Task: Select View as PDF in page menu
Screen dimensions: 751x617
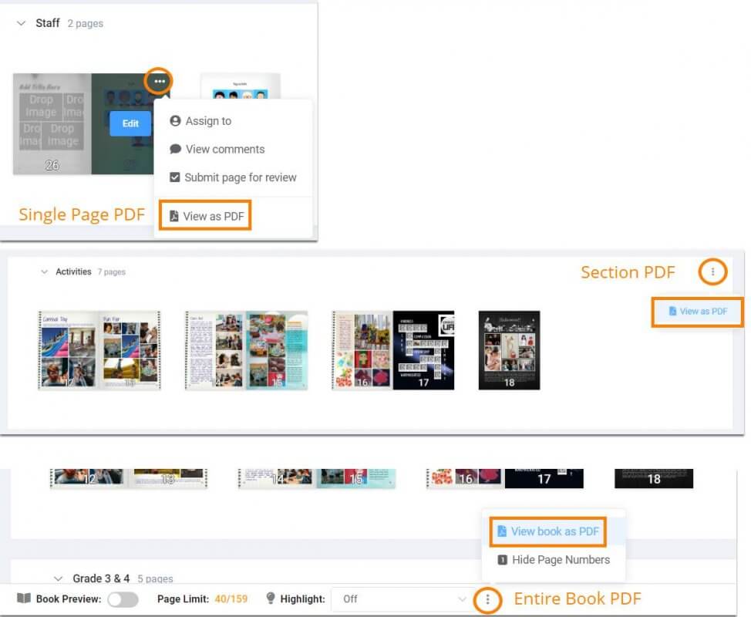Action: click(x=206, y=217)
